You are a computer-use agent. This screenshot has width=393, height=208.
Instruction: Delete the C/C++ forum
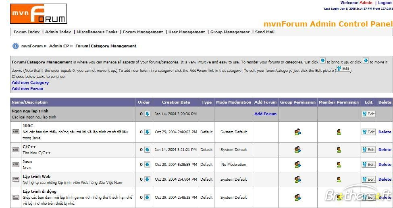(x=385, y=149)
